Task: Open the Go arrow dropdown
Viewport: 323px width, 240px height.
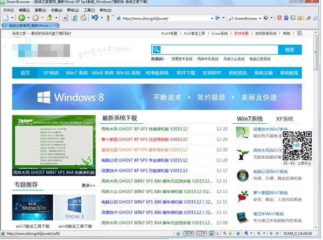Action: 223,18
